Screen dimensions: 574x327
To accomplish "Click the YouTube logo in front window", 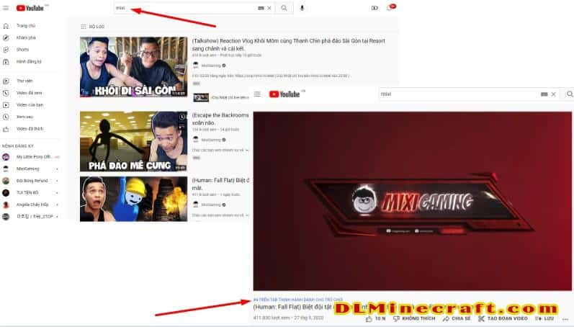I will coord(284,94).
